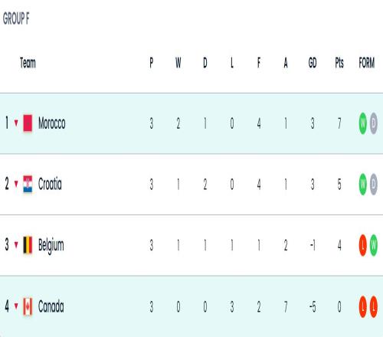This screenshot has width=383, height=337.
Task: Open the Belgium team link
Action: point(51,246)
